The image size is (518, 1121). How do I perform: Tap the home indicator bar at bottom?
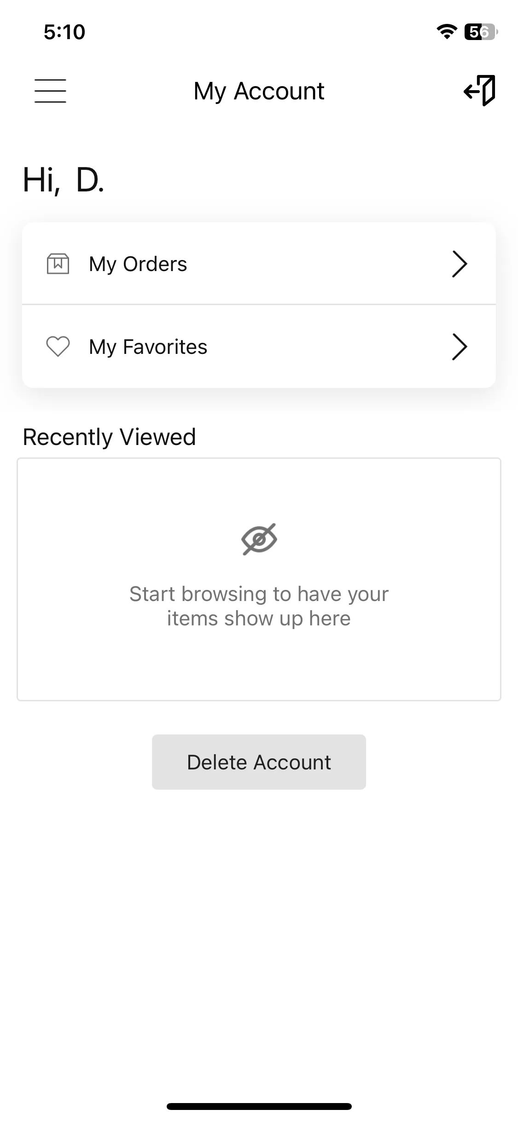click(x=259, y=1106)
